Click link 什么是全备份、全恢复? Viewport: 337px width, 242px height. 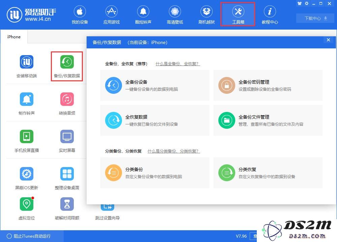pyautogui.click(x=178, y=64)
